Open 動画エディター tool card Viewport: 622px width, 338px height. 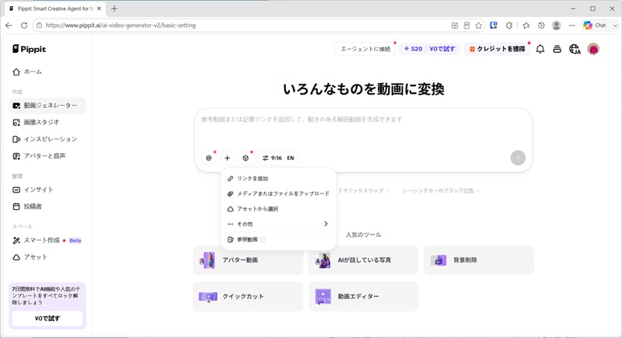coord(363,296)
